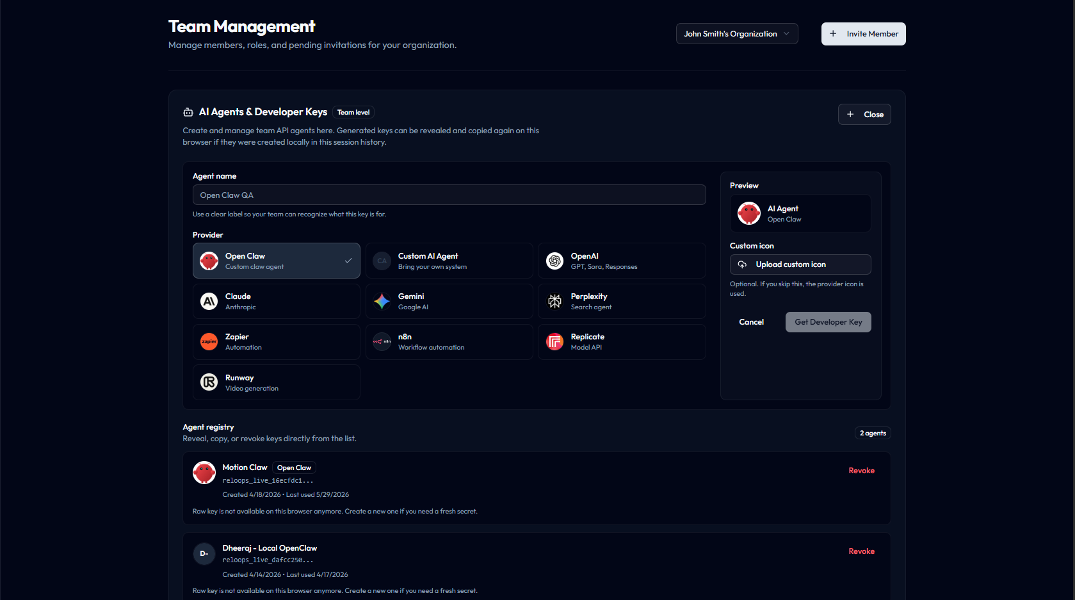
Task: Click key text reloops_live_dafcc250...
Action: pos(268,560)
